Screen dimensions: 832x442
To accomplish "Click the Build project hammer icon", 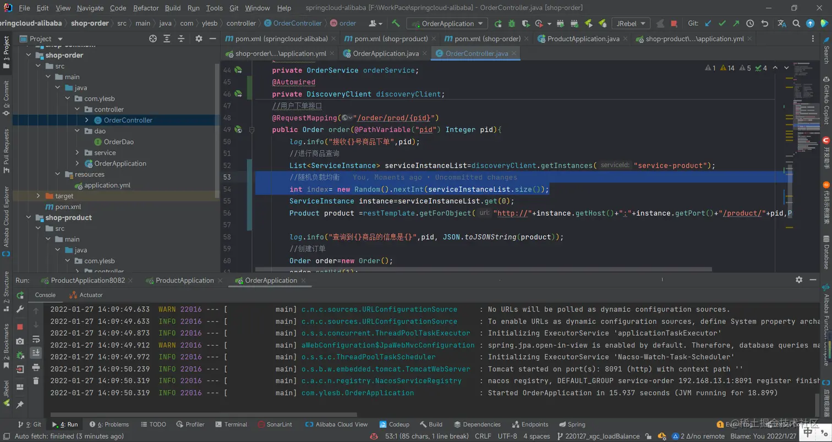I will [396, 24].
